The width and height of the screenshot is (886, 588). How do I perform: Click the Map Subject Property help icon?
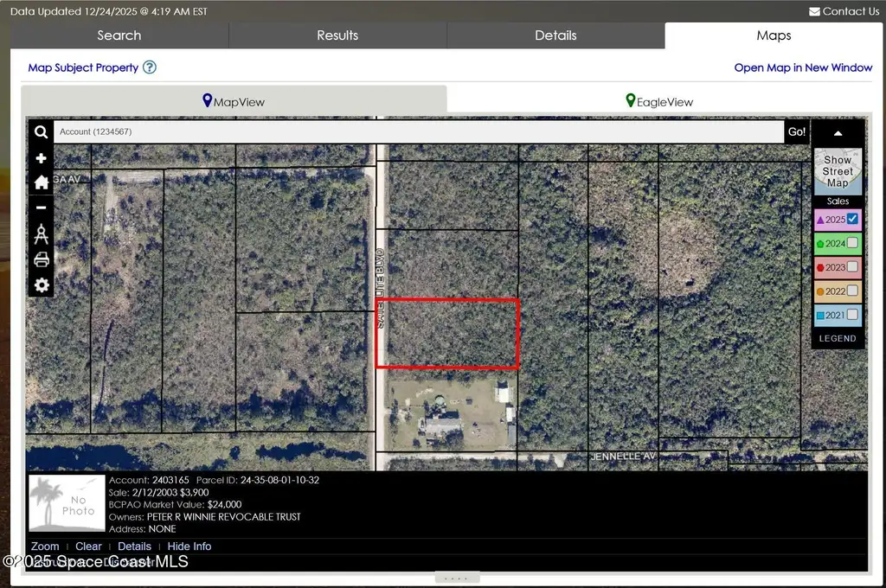pos(149,67)
